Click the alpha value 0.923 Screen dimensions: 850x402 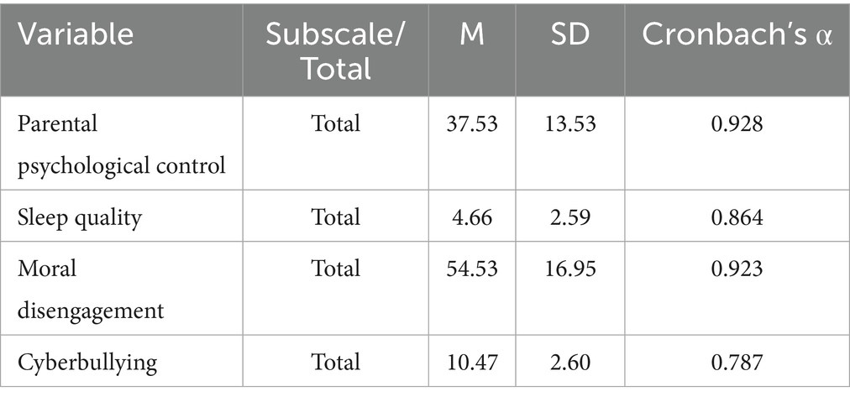737,269
